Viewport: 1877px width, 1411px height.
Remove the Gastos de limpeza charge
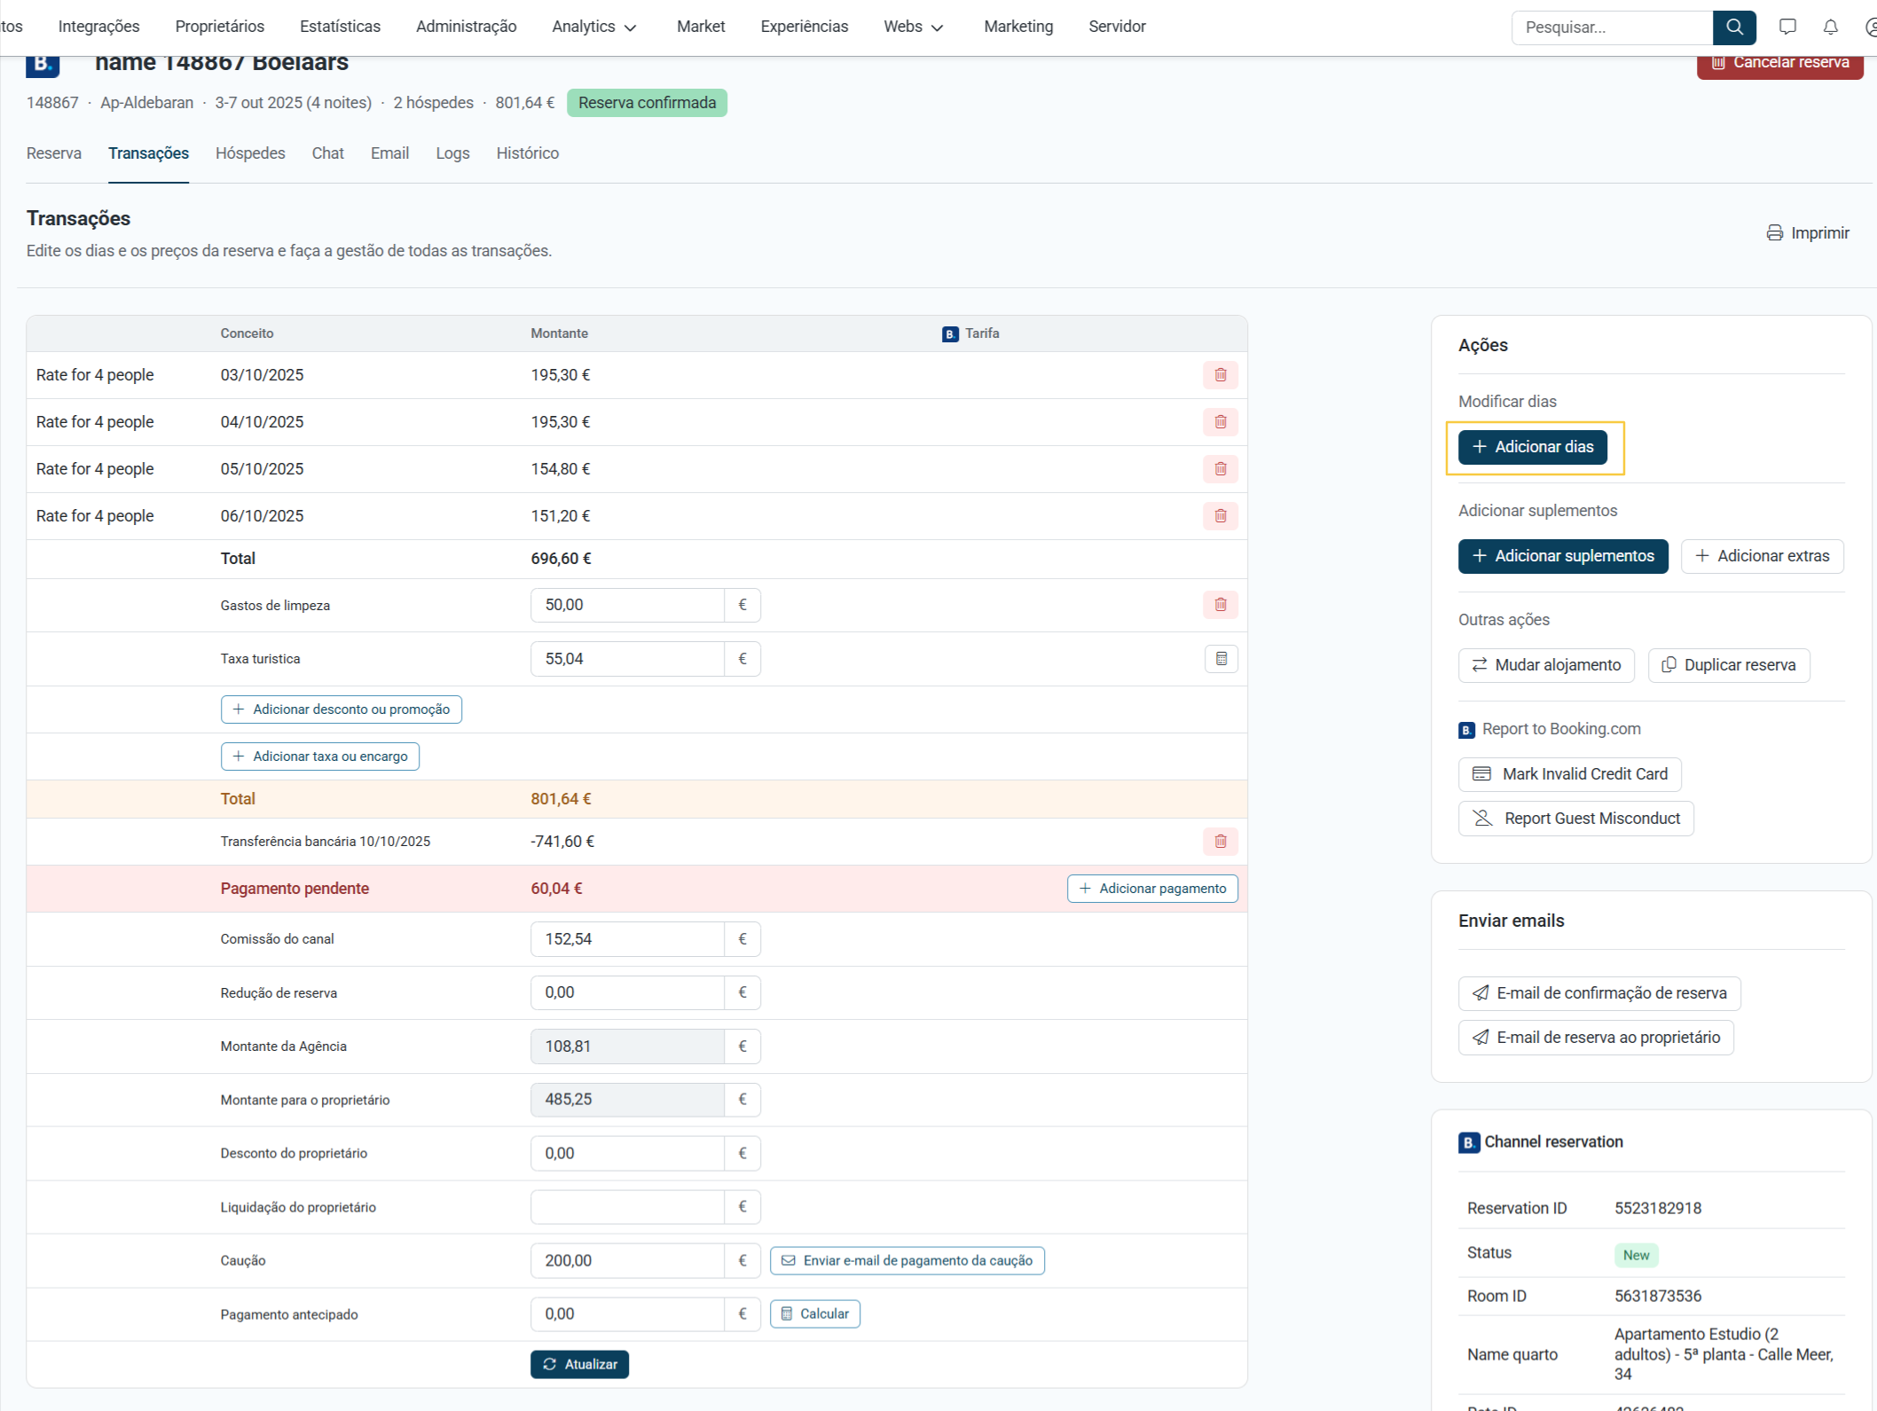(1220, 605)
